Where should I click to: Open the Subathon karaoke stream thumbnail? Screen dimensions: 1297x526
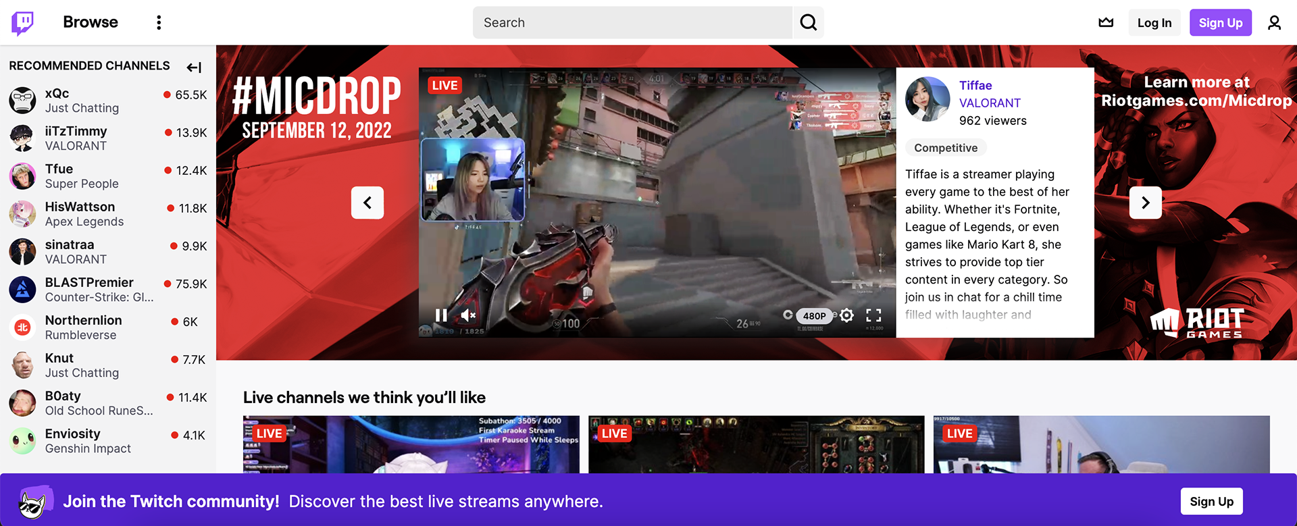[411, 444]
